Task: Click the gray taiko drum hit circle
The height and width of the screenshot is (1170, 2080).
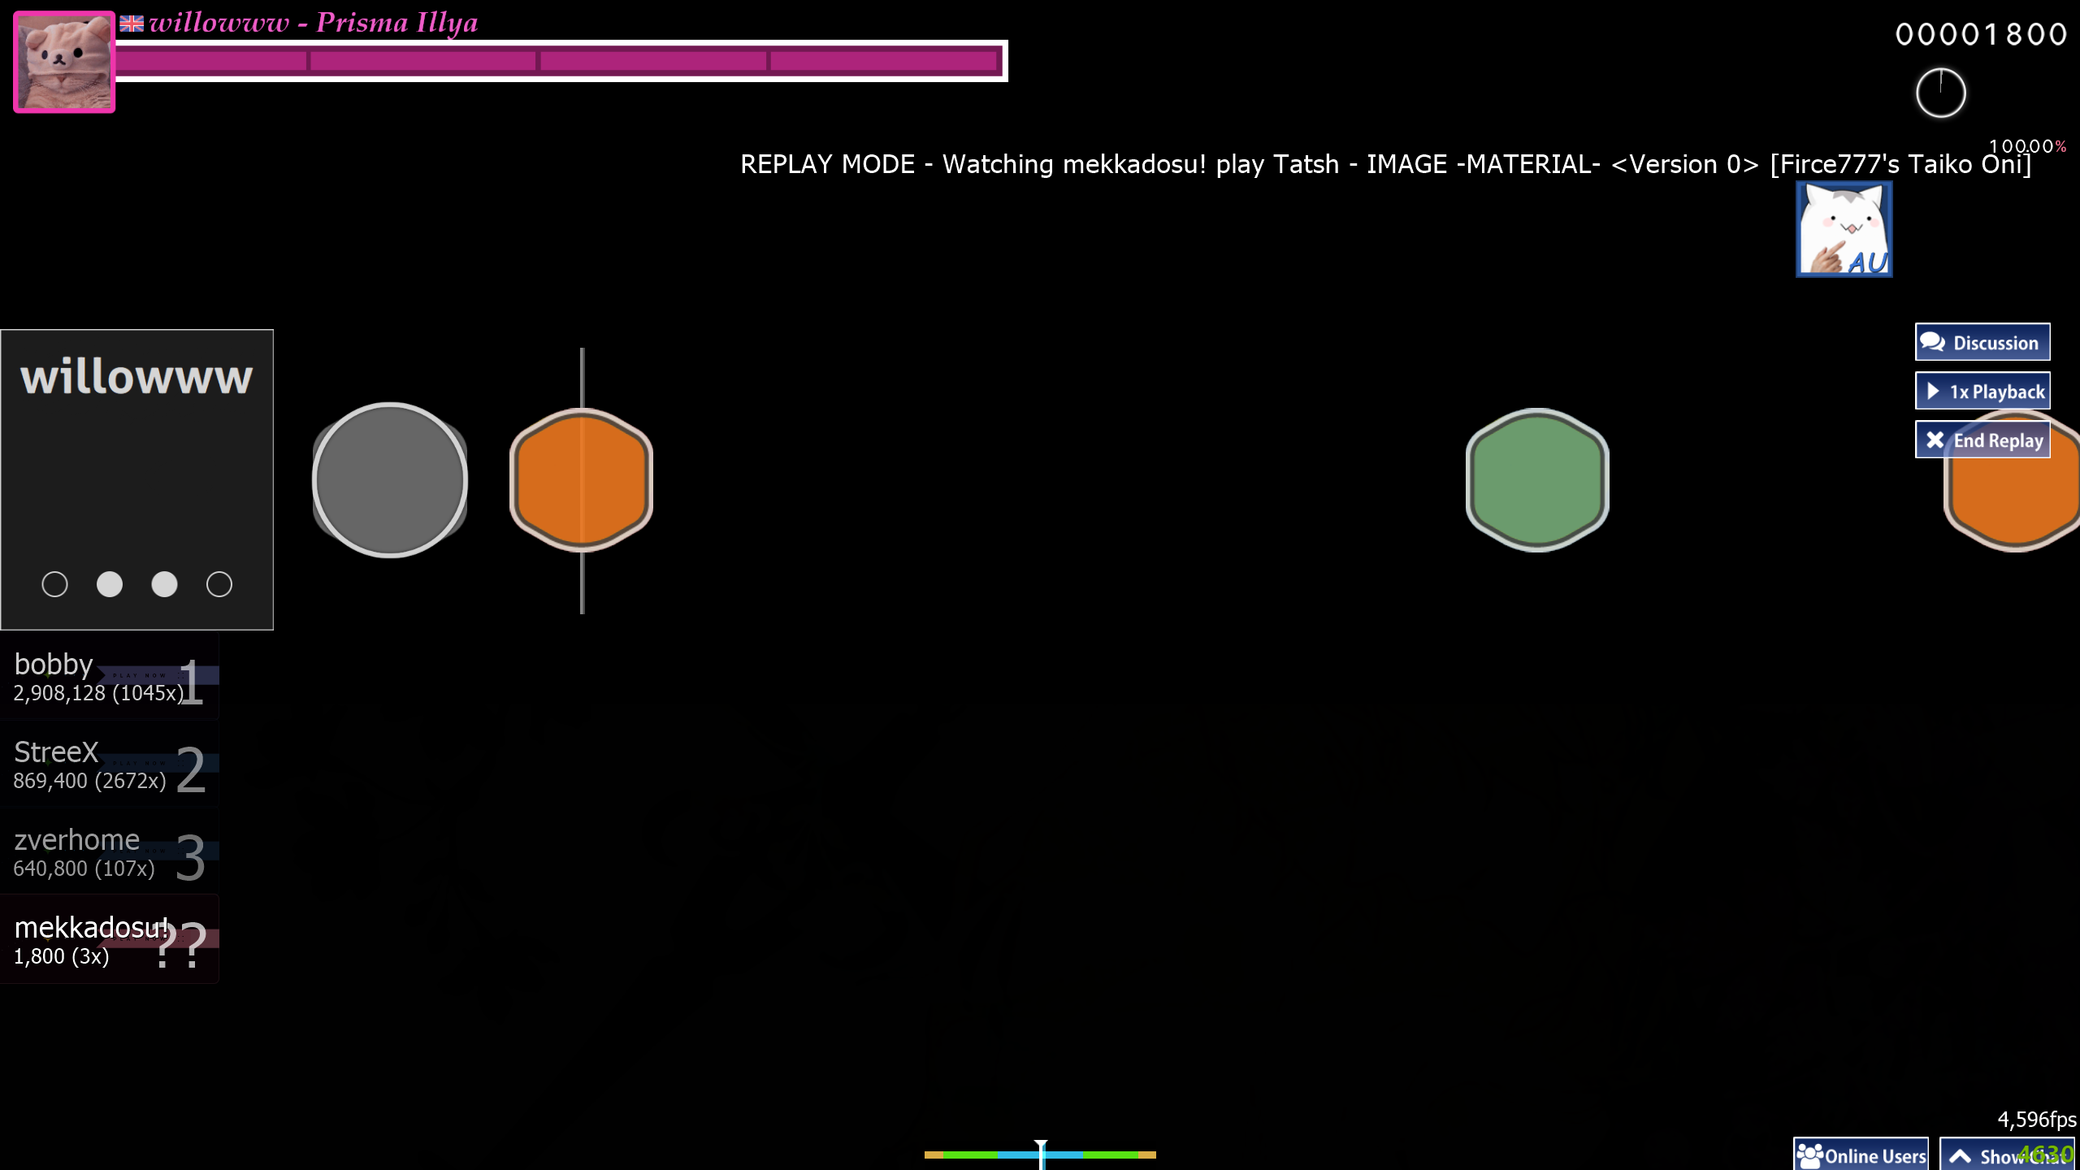Action: click(x=390, y=479)
